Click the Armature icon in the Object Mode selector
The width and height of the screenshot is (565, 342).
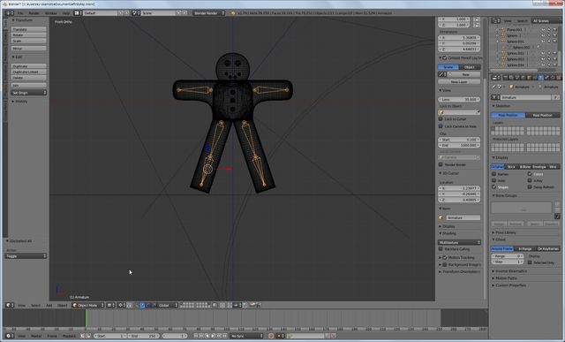coord(75,305)
